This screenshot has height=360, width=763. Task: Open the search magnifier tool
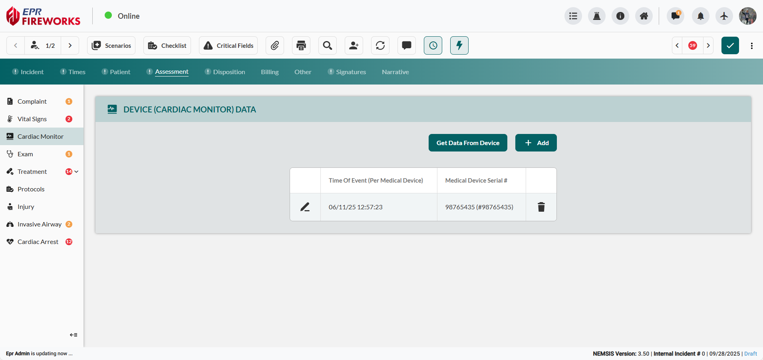coord(328,45)
